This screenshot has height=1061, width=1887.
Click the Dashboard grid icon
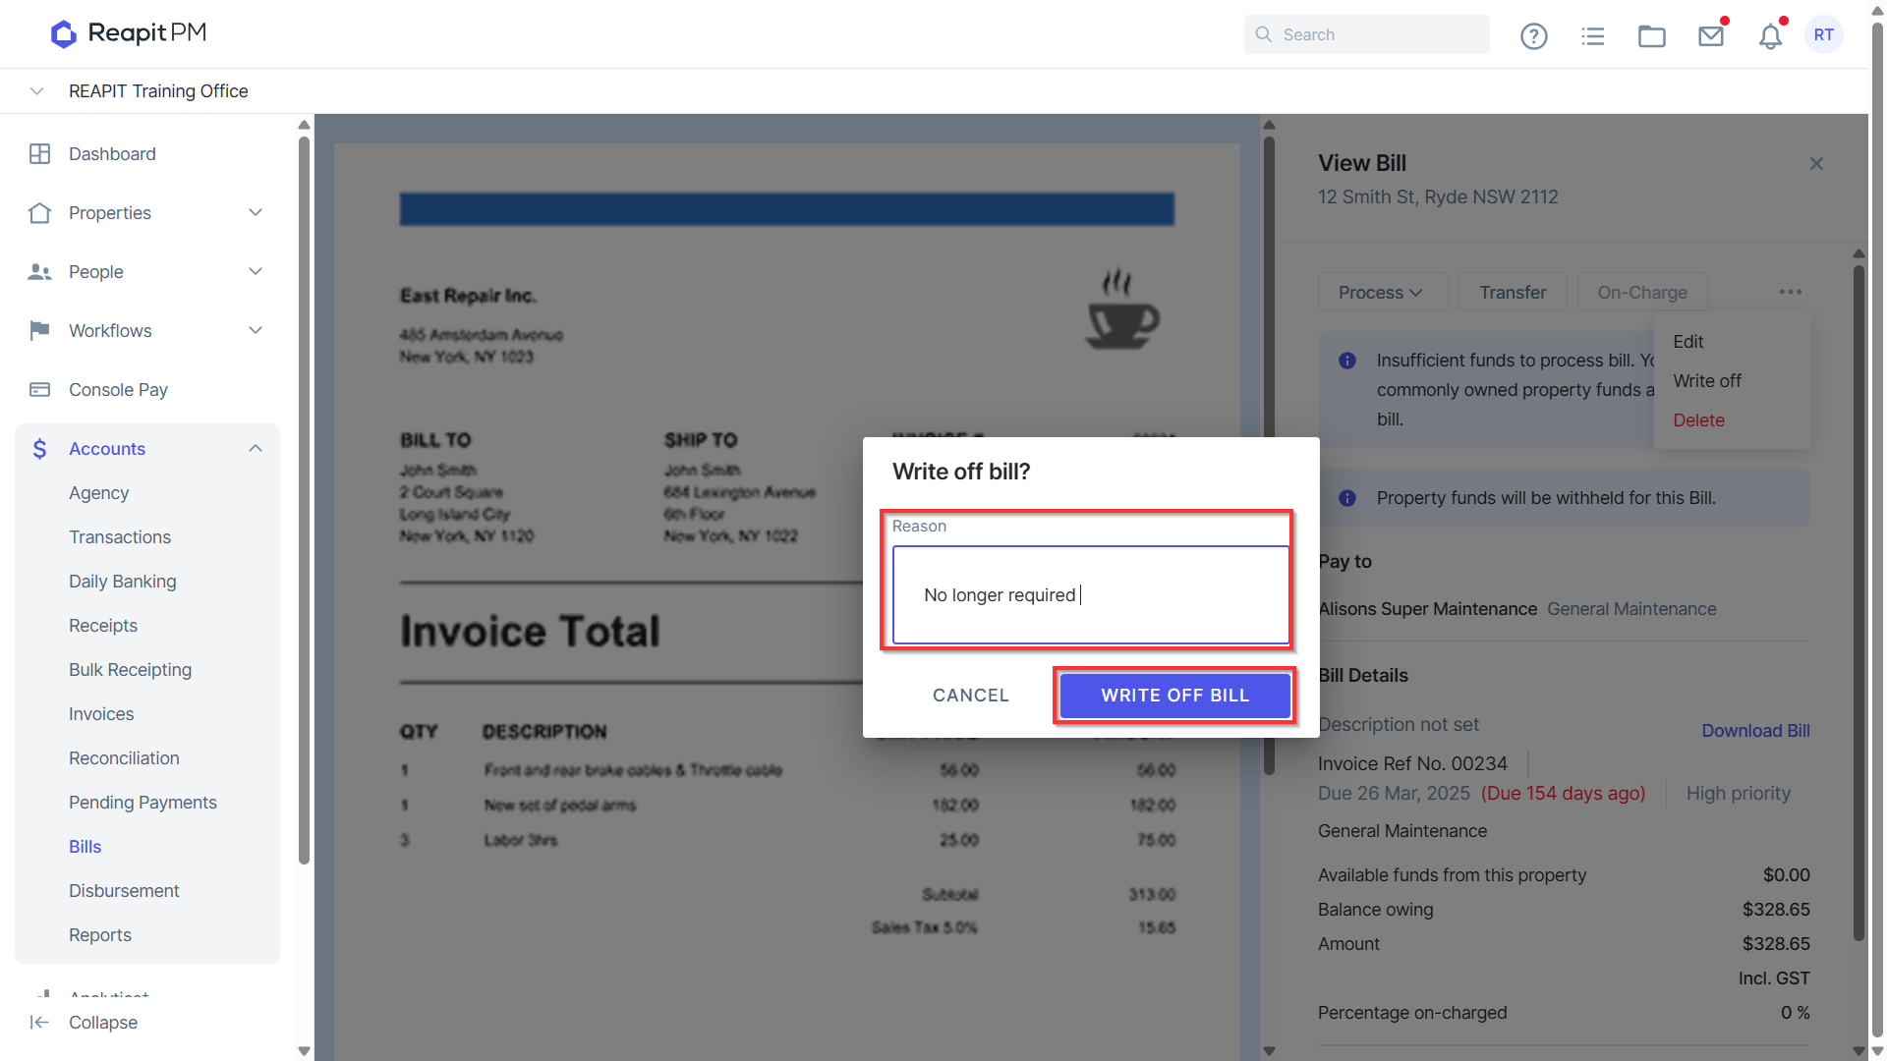(39, 154)
